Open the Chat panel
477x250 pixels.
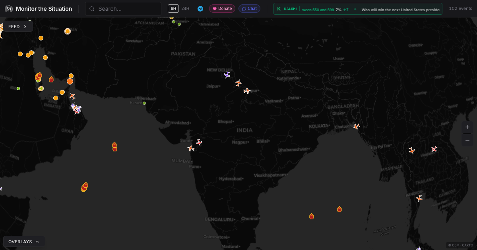249,8
